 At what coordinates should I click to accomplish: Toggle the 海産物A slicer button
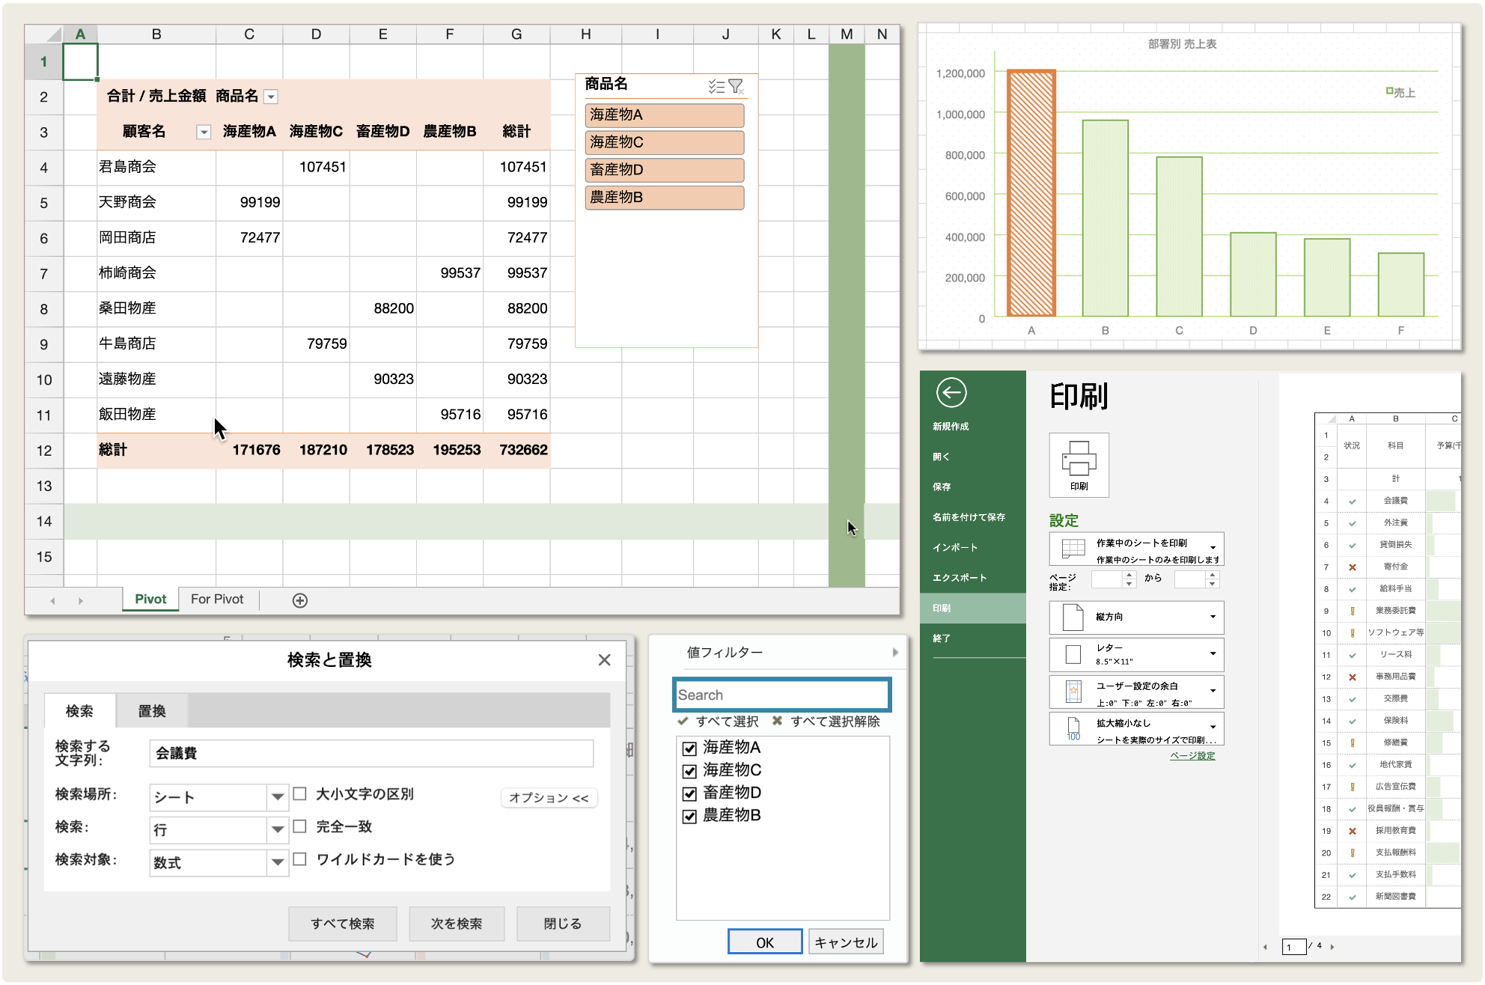pyautogui.click(x=665, y=115)
